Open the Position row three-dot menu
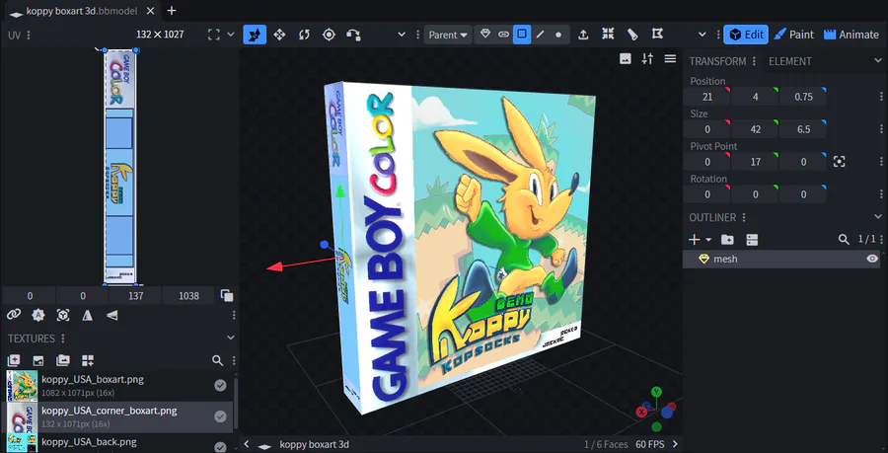This screenshot has width=888, height=453. click(881, 97)
